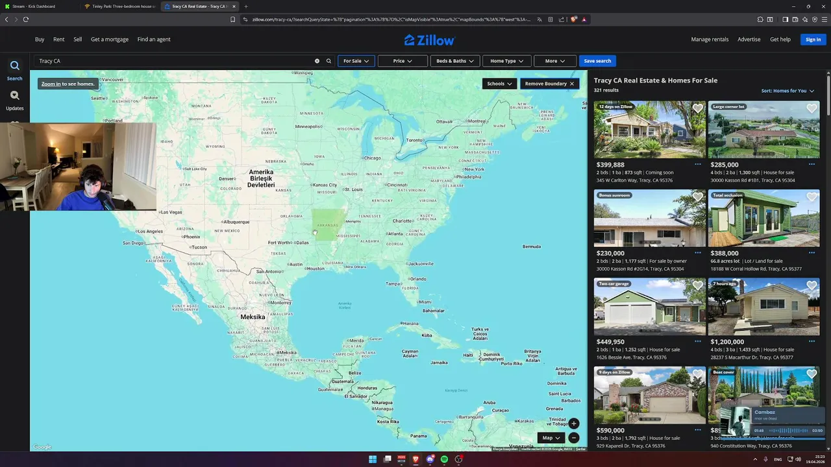Open the Get a mortgage menu

110,40
